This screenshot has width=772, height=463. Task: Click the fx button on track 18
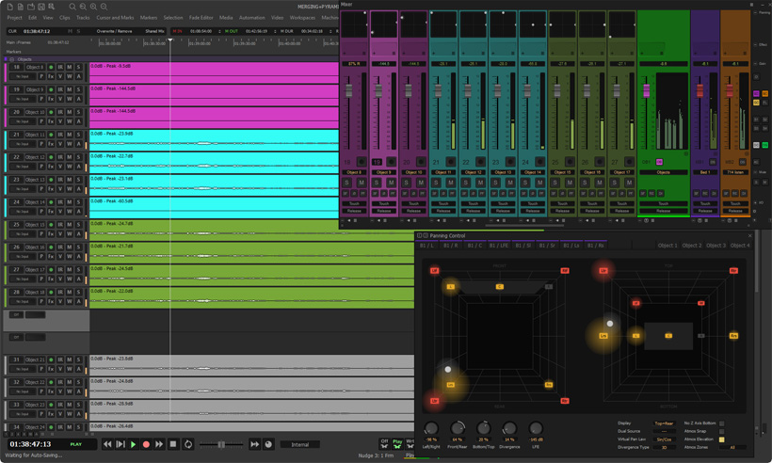click(51, 76)
